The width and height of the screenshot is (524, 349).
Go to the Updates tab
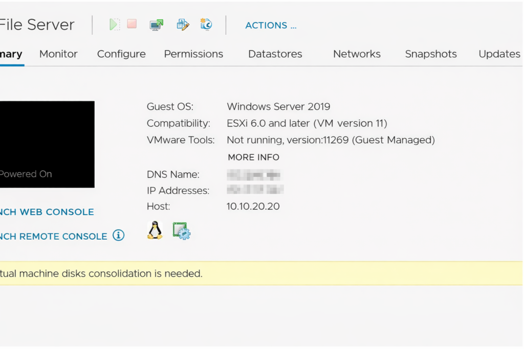pos(499,54)
